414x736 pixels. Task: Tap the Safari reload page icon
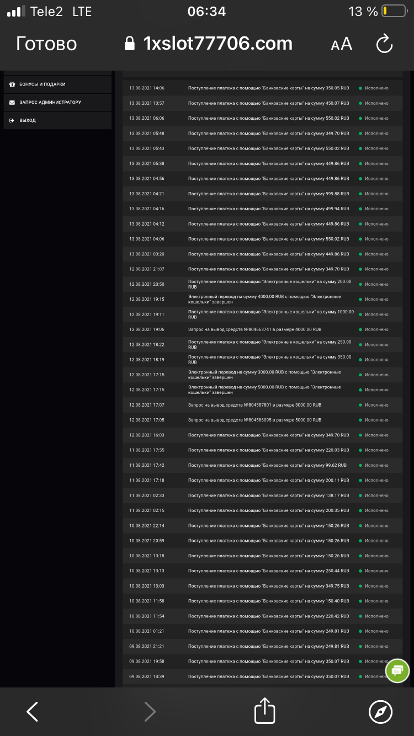384,44
